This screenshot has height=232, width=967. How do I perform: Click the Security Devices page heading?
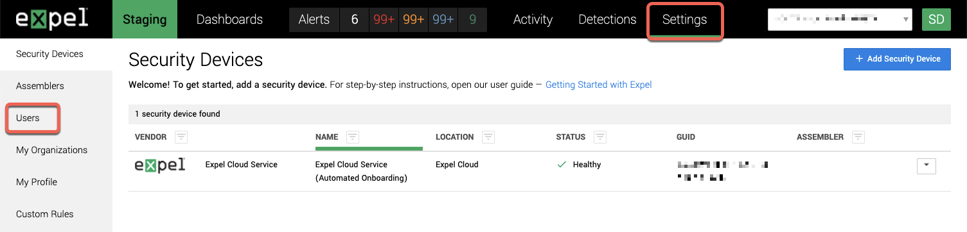coord(196,60)
